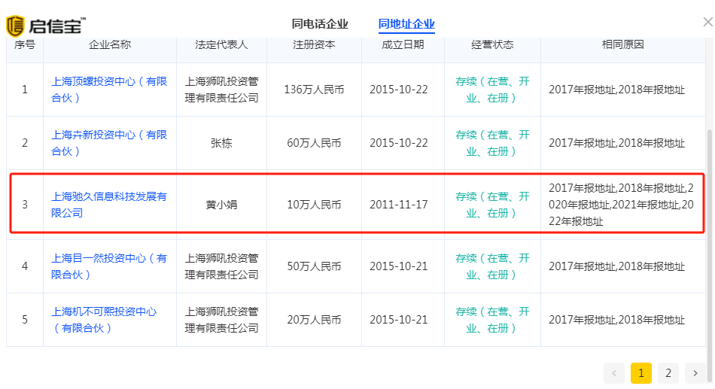Click 20万人民币 registered capital cell
The width and height of the screenshot is (715, 389).
pyautogui.click(x=314, y=320)
